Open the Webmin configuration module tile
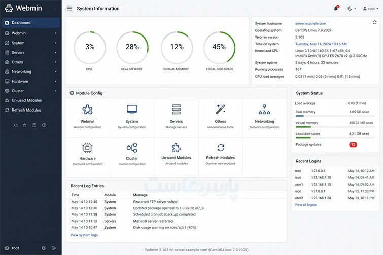The image size is (383, 255). tap(87, 118)
